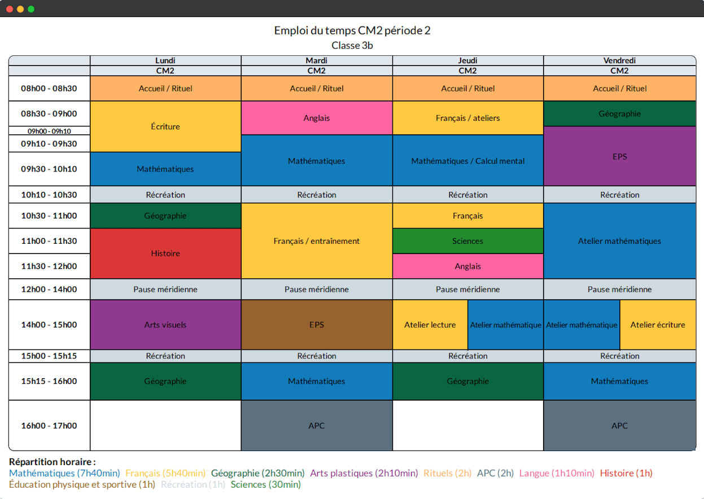Click the purple EPS block on Vendredi
Image resolution: width=704 pixels, height=499 pixels.
619,156
